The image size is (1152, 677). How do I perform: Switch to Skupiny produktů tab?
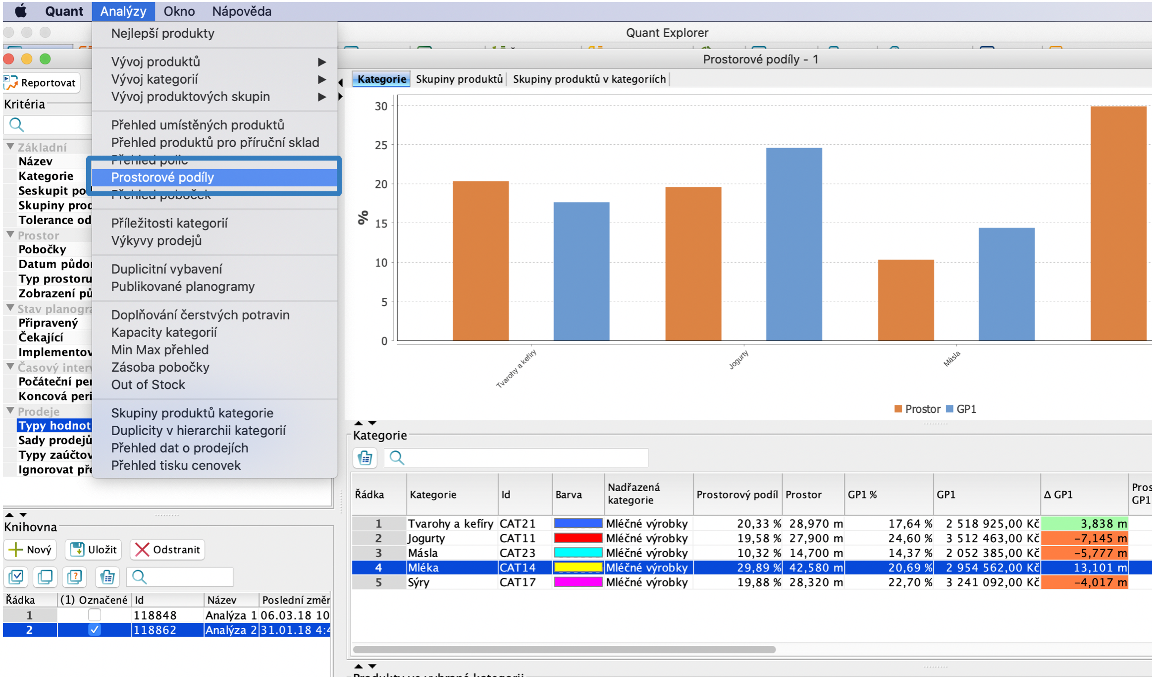[x=459, y=79]
